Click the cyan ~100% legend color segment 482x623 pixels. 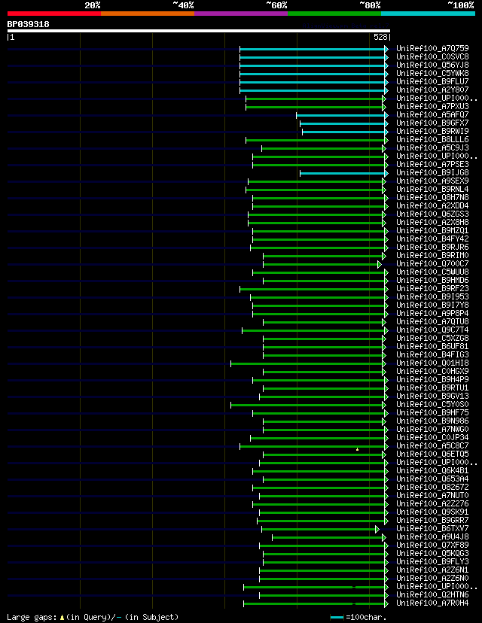tap(429, 14)
